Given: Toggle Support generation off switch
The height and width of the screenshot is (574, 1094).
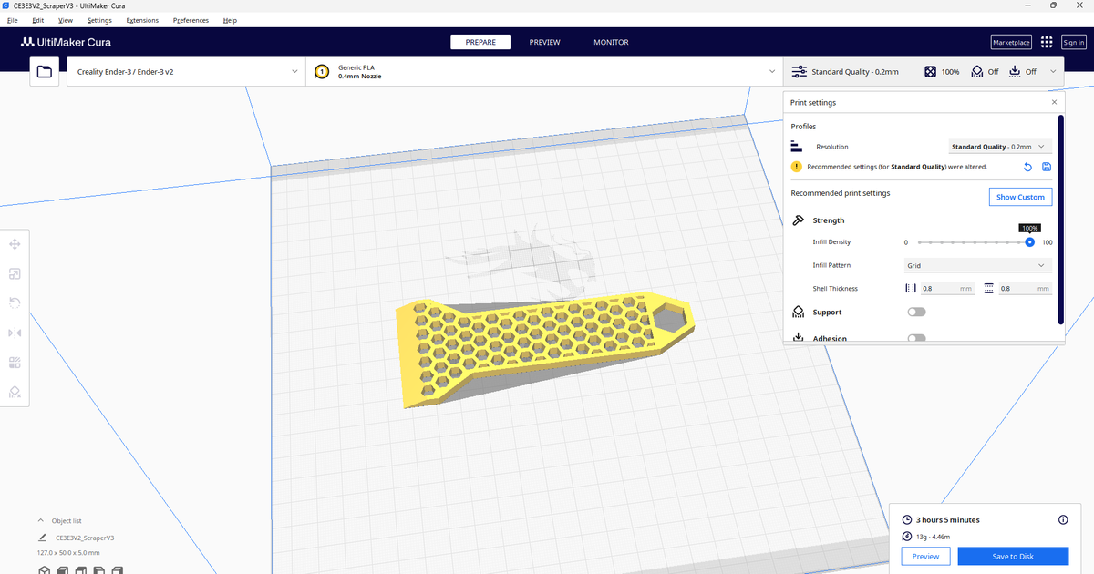Looking at the screenshot, I should pyautogui.click(x=915, y=311).
